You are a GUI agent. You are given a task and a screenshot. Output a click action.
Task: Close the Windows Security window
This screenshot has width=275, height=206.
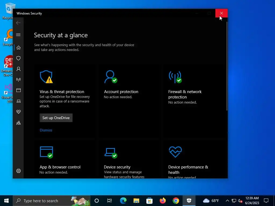pos(222,13)
